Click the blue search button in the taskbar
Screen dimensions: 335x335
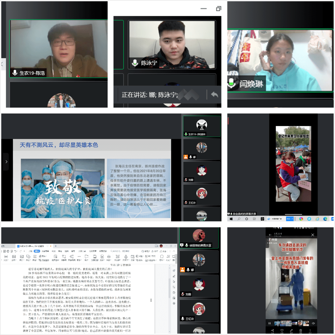(x=290, y=219)
